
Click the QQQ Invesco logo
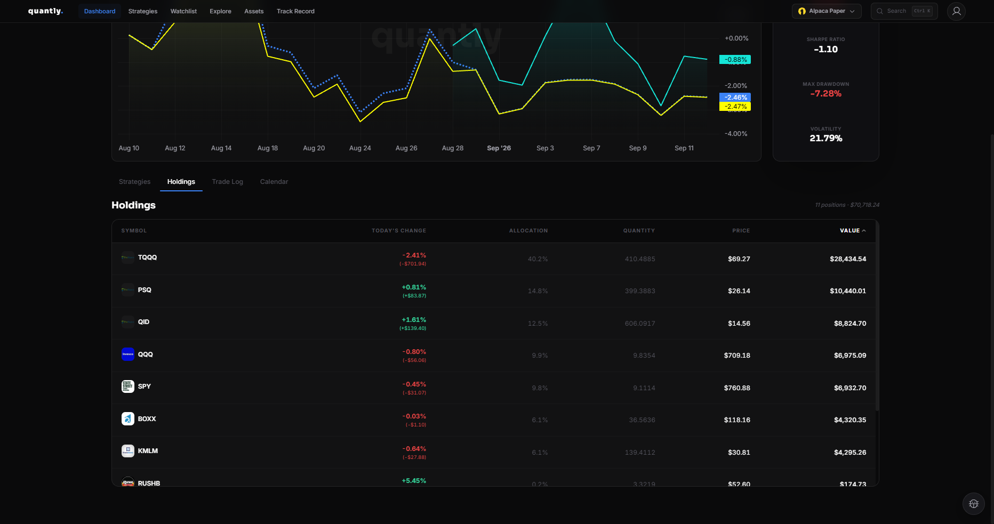[x=127, y=354]
